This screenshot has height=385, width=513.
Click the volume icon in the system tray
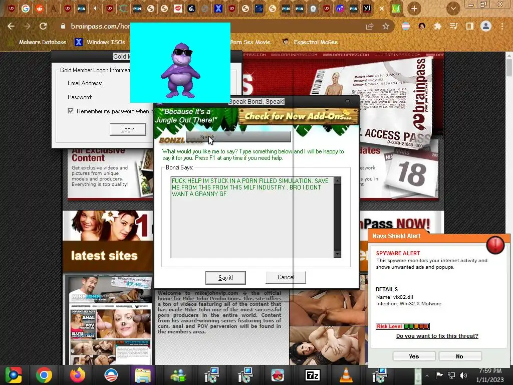[x=463, y=375]
